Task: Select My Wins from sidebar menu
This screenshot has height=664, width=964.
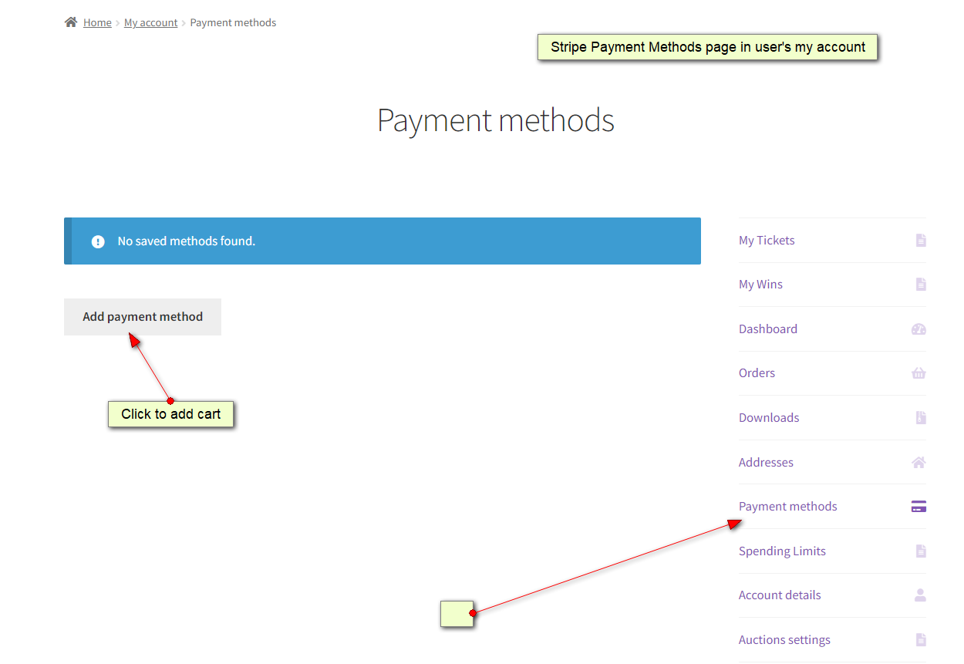Action: point(760,285)
